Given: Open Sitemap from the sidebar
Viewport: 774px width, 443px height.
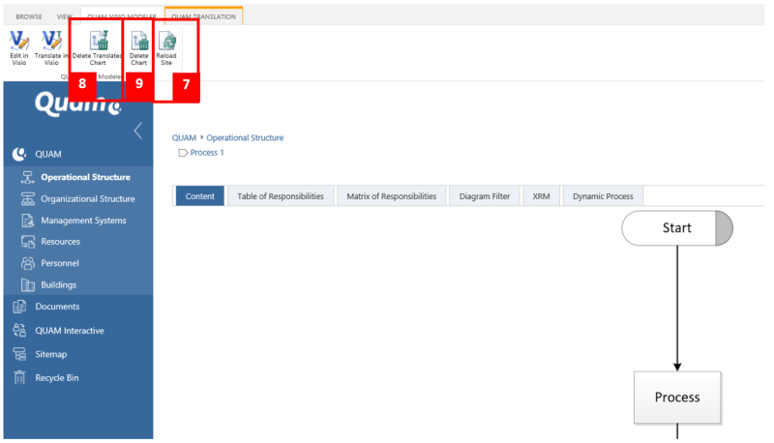Looking at the screenshot, I should tap(50, 354).
